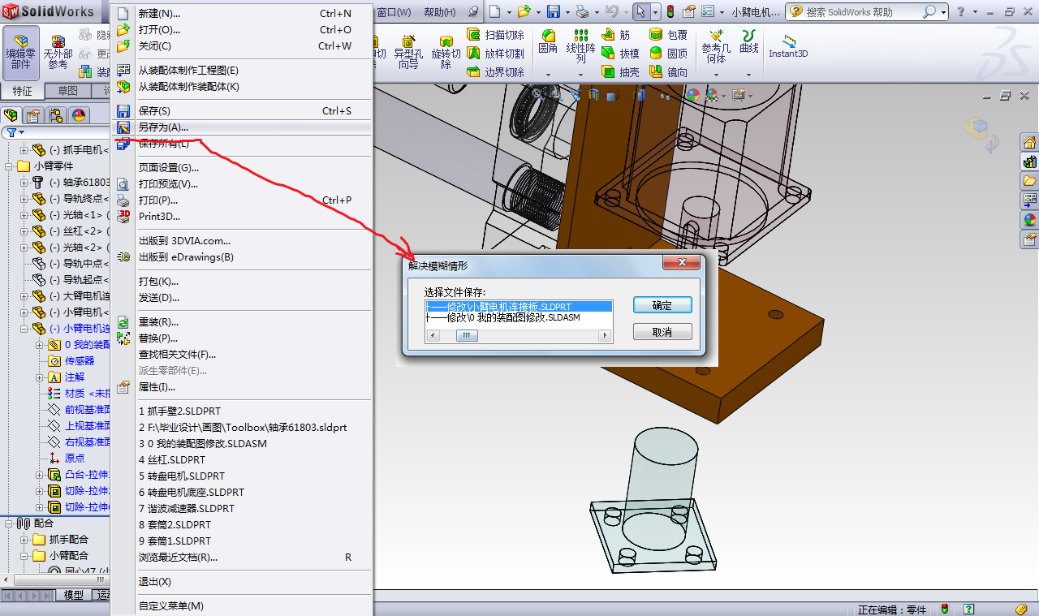Switch to the 模型 model tab at bottom

tap(73, 595)
